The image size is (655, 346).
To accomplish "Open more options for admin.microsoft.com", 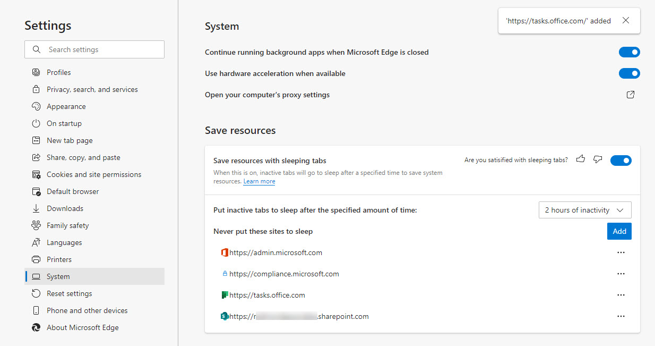I will 621,252.
